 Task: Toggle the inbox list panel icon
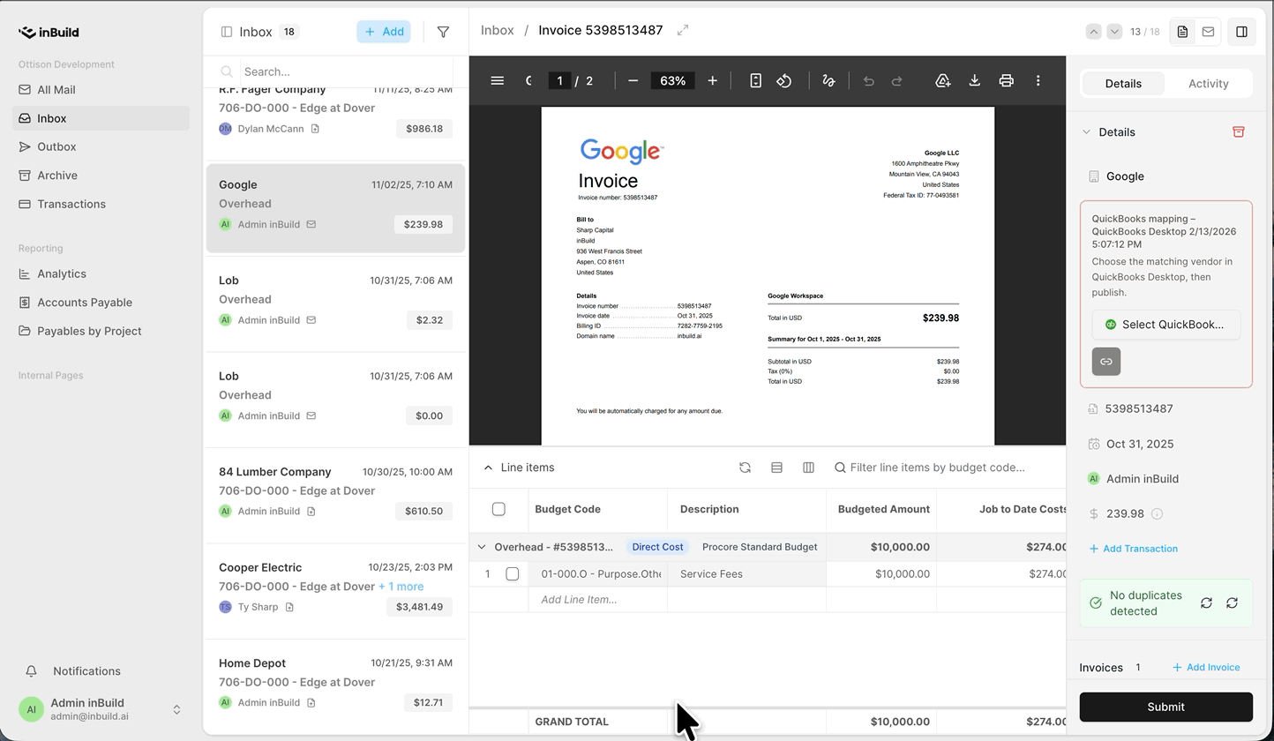[227, 32]
